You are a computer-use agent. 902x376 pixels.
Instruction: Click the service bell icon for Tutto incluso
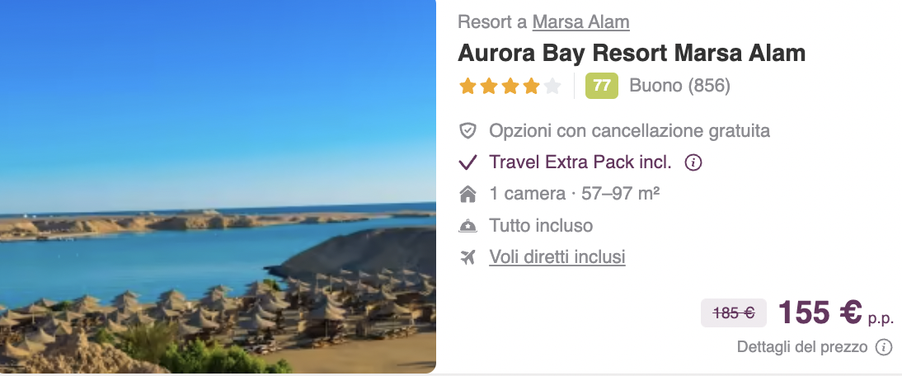(x=467, y=226)
